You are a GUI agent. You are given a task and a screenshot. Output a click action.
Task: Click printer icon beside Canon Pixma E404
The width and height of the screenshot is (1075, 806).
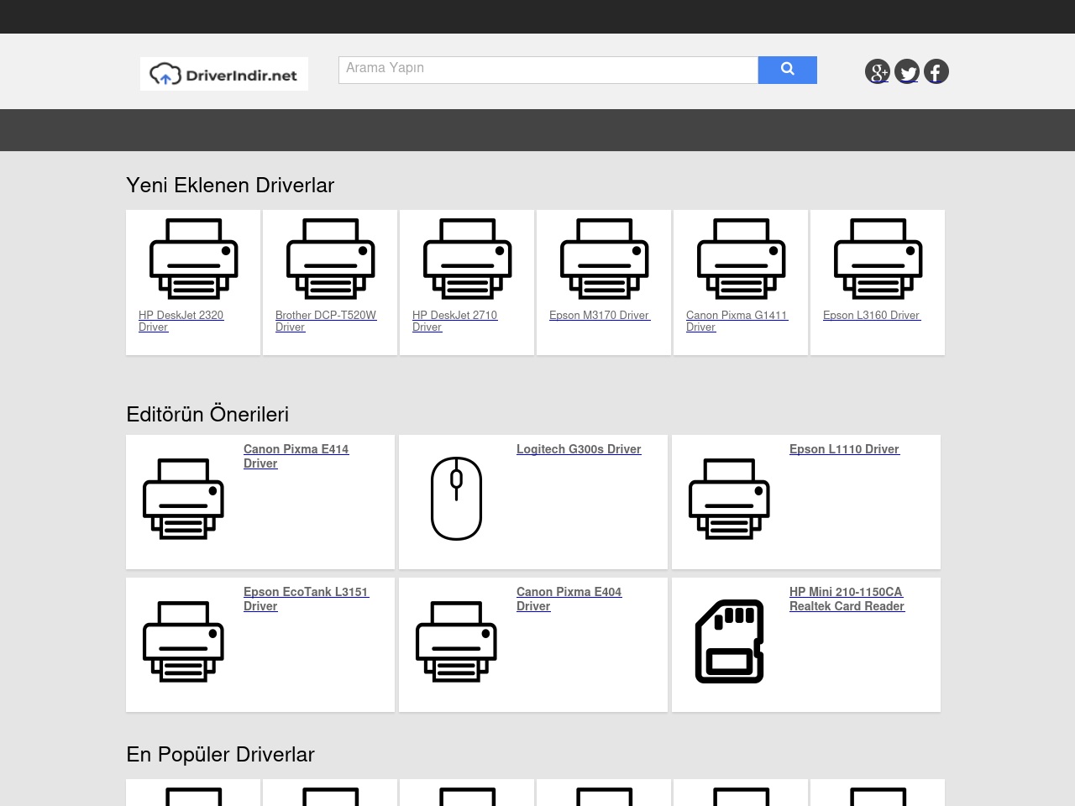(x=456, y=641)
